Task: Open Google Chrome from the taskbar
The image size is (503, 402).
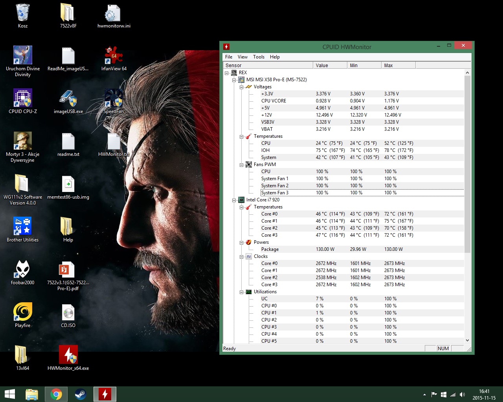Action: point(56,394)
